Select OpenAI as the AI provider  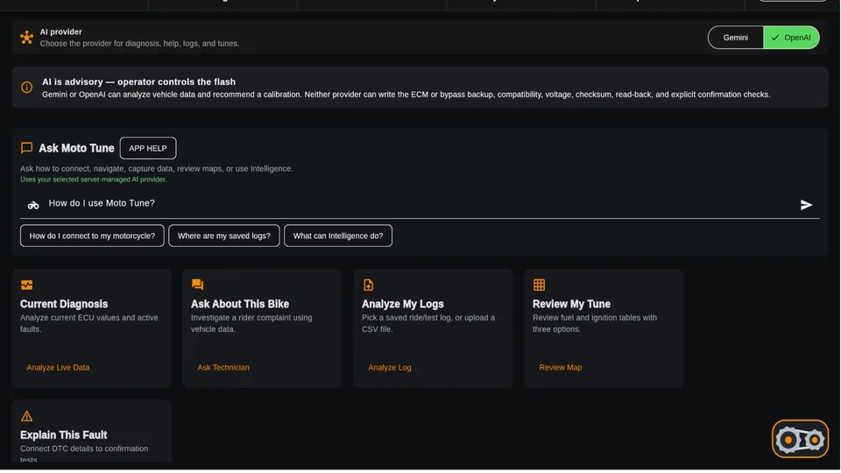(791, 38)
